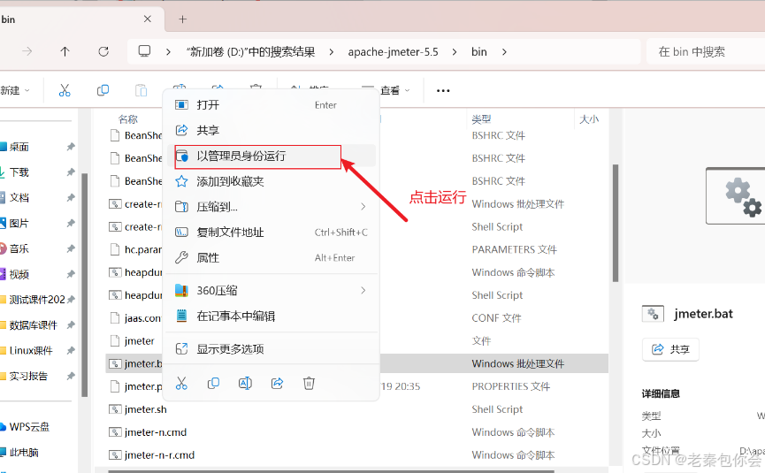The width and height of the screenshot is (765, 473).
Task: Select 共享 in the context menu
Action: tap(272, 130)
